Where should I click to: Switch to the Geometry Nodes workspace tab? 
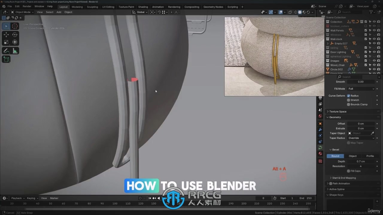213,7
